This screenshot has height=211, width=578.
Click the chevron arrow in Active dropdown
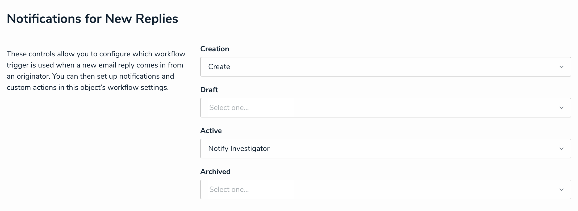coord(561,149)
